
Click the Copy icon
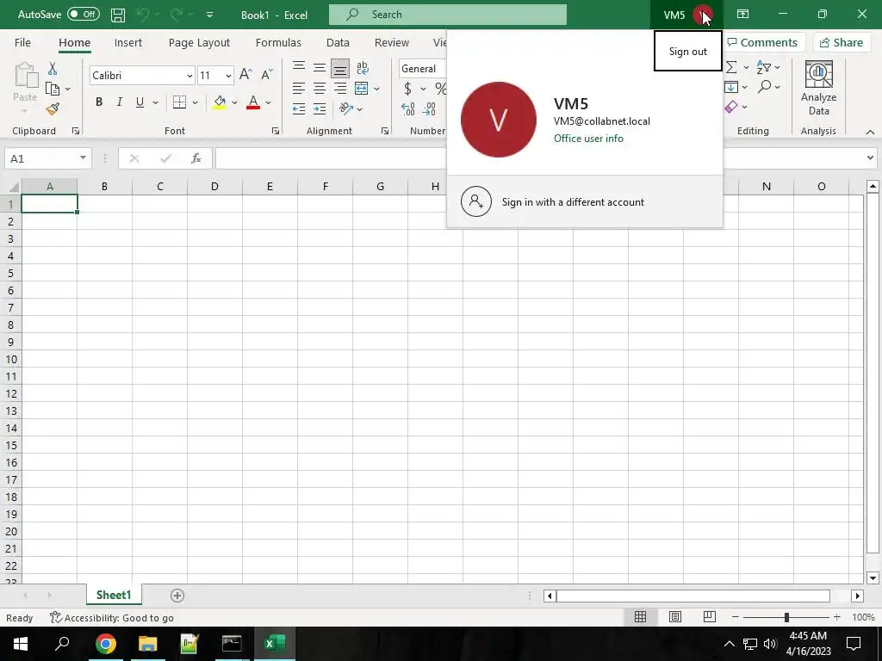(x=53, y=89)
